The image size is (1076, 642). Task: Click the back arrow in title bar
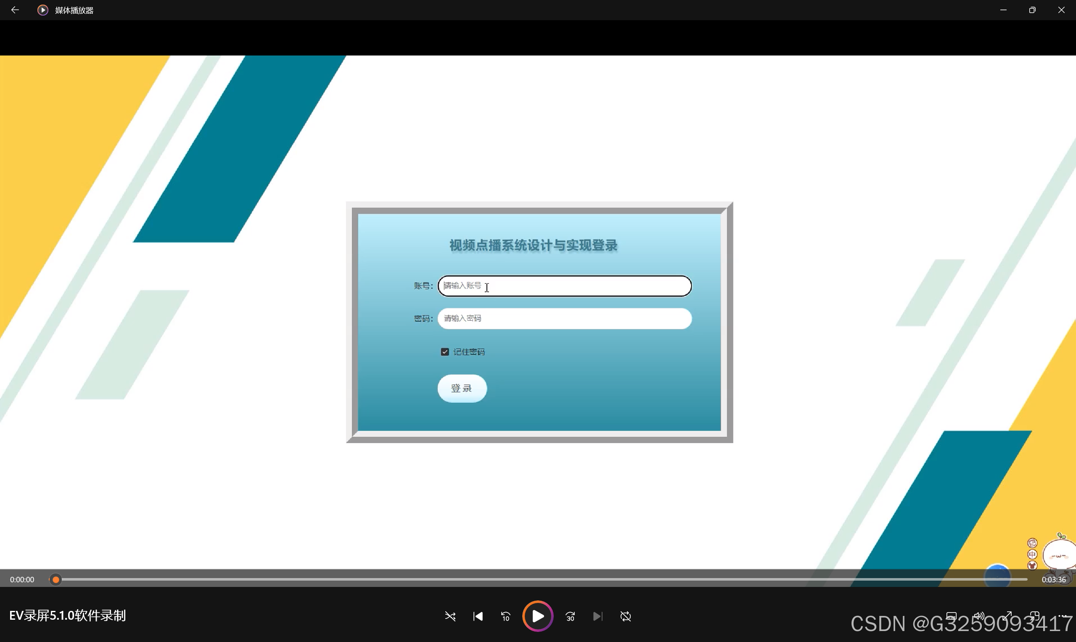point(15,10)
